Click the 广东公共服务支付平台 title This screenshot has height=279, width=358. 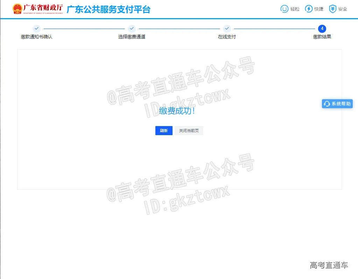(x=108, y=9)
